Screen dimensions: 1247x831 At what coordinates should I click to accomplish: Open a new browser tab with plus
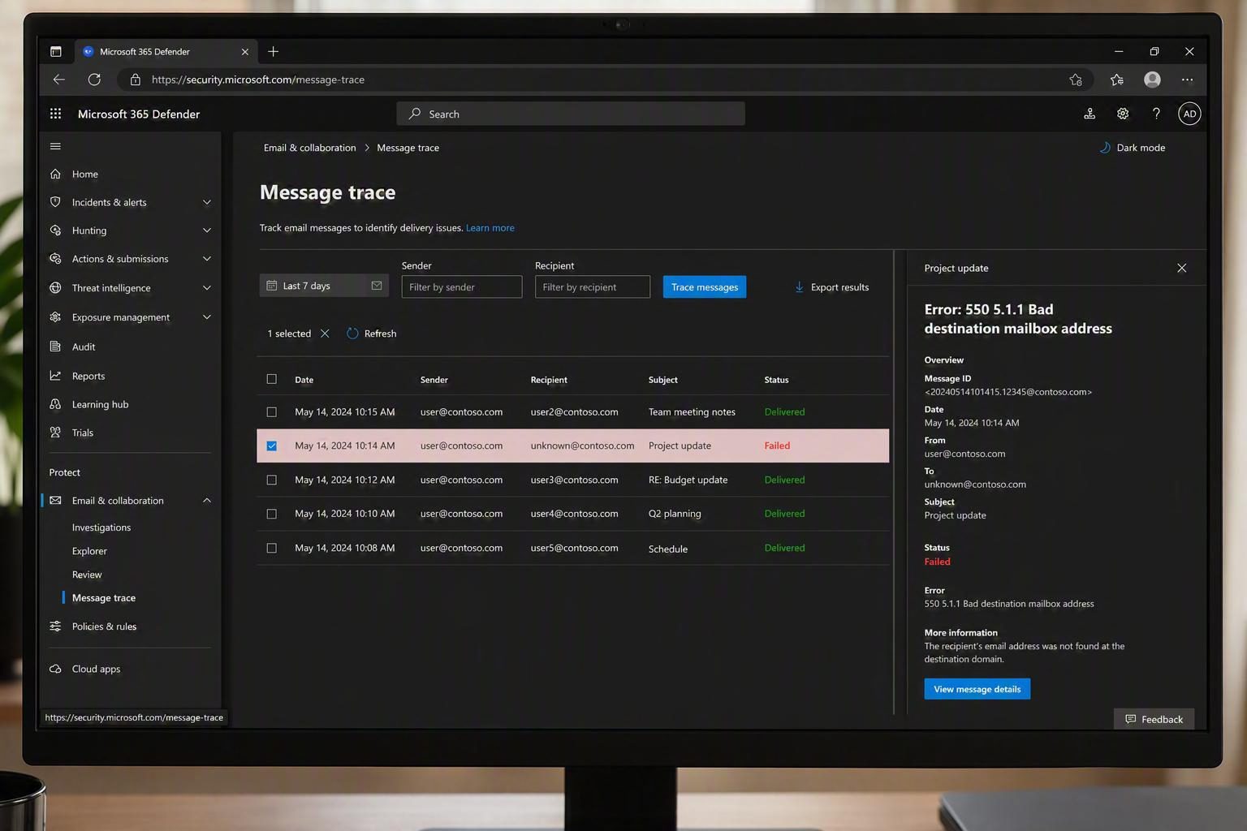click(x=274, y=51)
